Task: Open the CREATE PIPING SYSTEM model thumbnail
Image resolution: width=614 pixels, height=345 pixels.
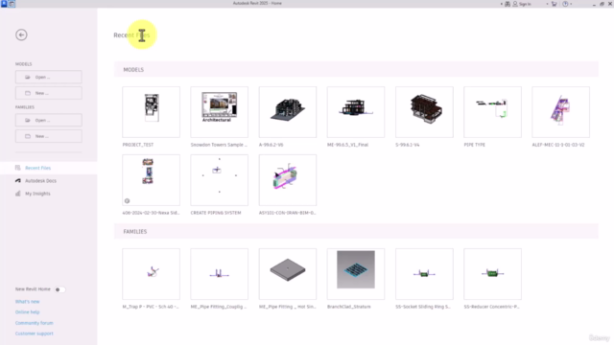Action: pos(220,180)
